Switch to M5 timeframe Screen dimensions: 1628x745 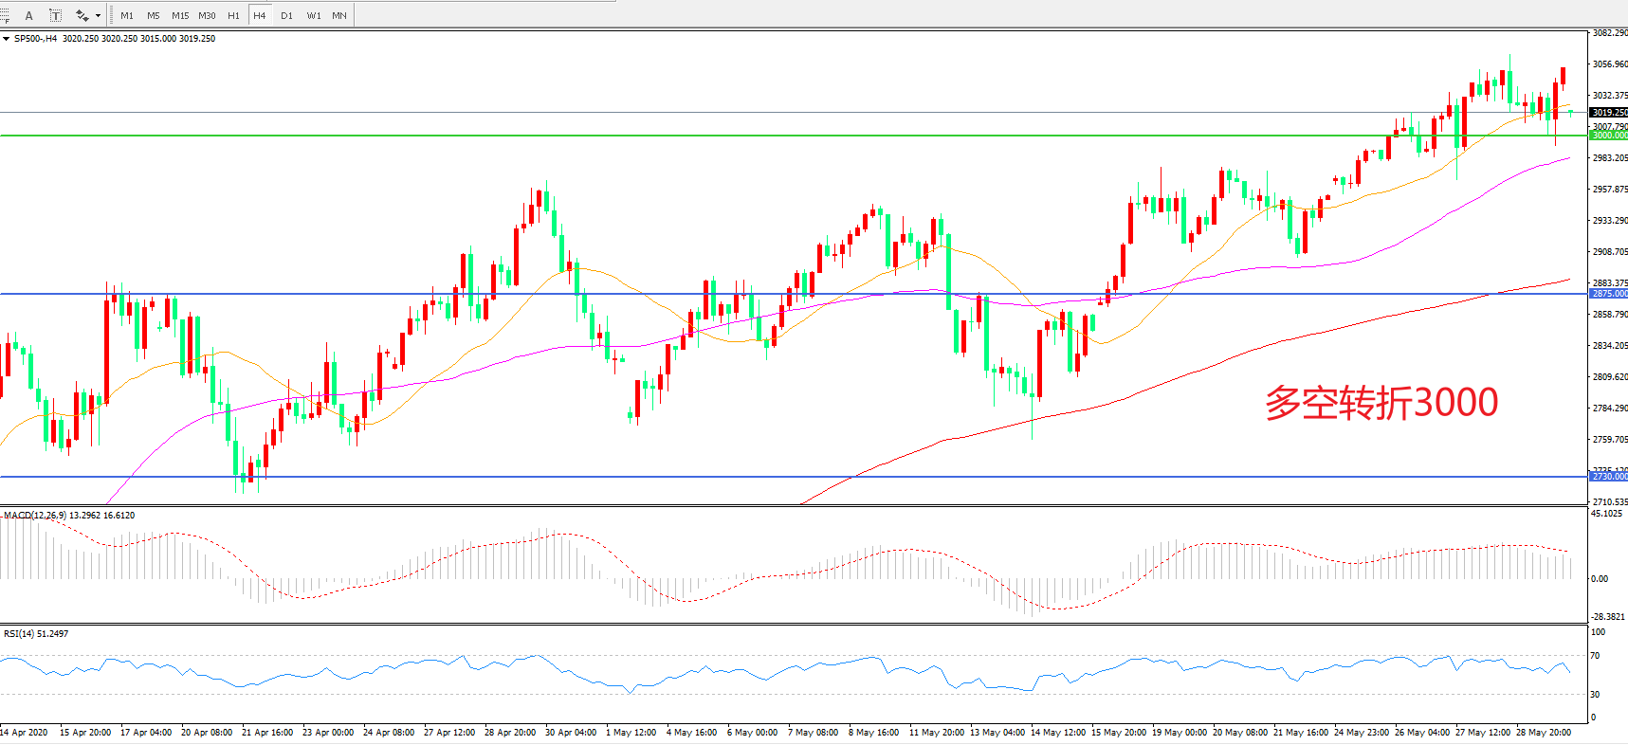[x=153, y=15]
